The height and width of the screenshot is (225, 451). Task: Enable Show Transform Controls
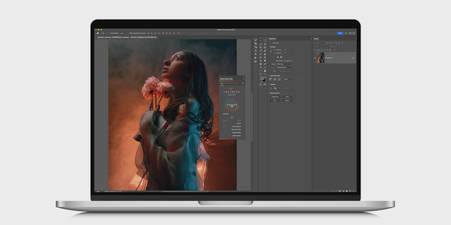128,33
